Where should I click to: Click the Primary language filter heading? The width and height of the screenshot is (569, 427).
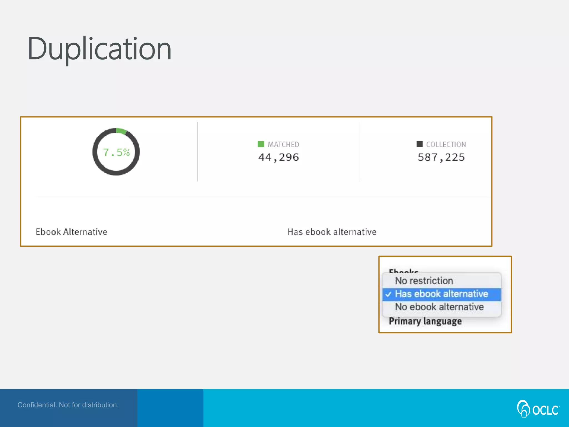click(x=425, y=321)
